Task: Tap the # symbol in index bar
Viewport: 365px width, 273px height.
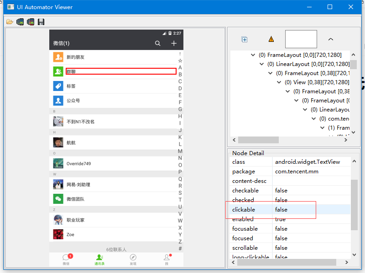Action: [180, 248]
